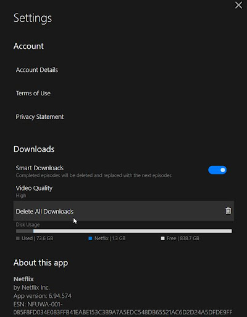Open Account Details
Screen dimensions: 247x317
pos(37,70)
